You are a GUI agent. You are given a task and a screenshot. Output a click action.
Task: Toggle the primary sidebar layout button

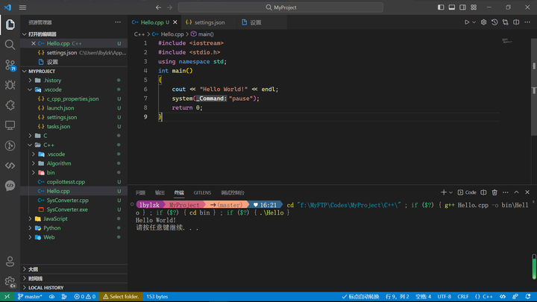[x=441, y=7]
